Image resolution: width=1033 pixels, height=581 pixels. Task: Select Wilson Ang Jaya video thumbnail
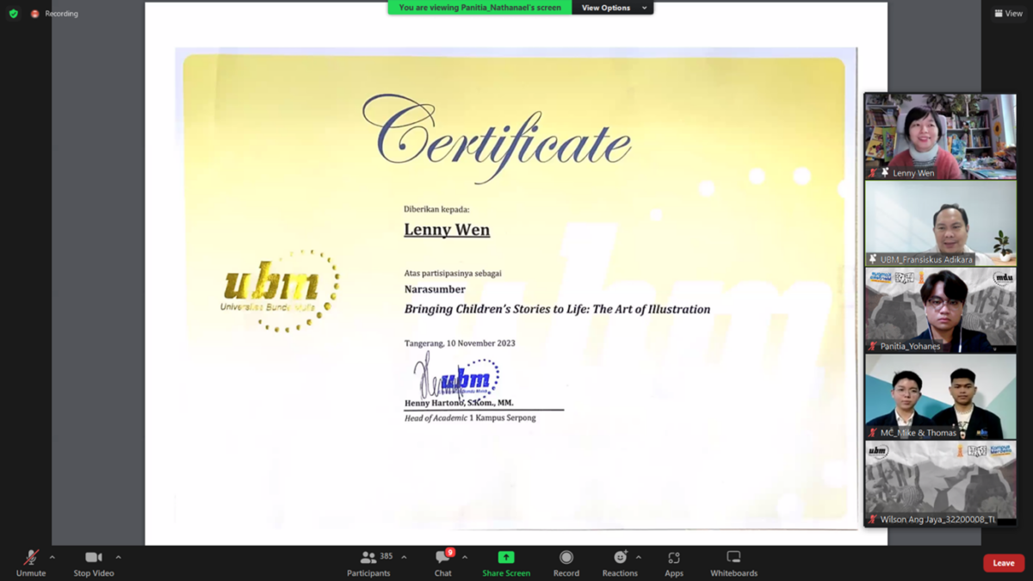940,484
